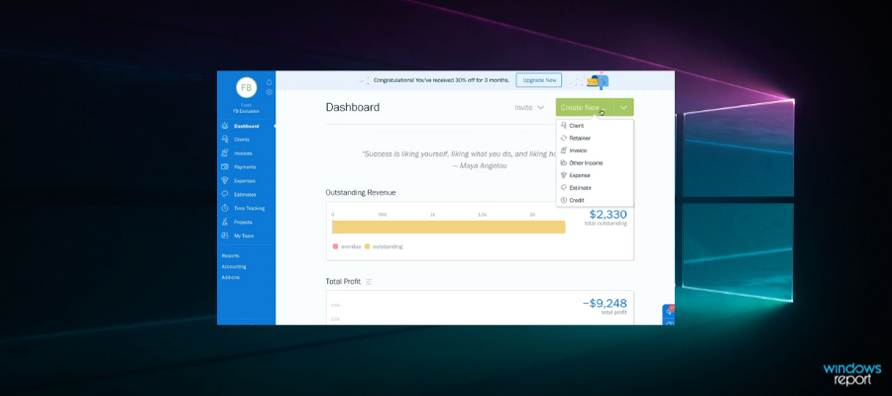Click the yellow outstanding legend swatch
The height and width of the screenshot is (396, 892).
pyautogui.click(x=367, y=247)
